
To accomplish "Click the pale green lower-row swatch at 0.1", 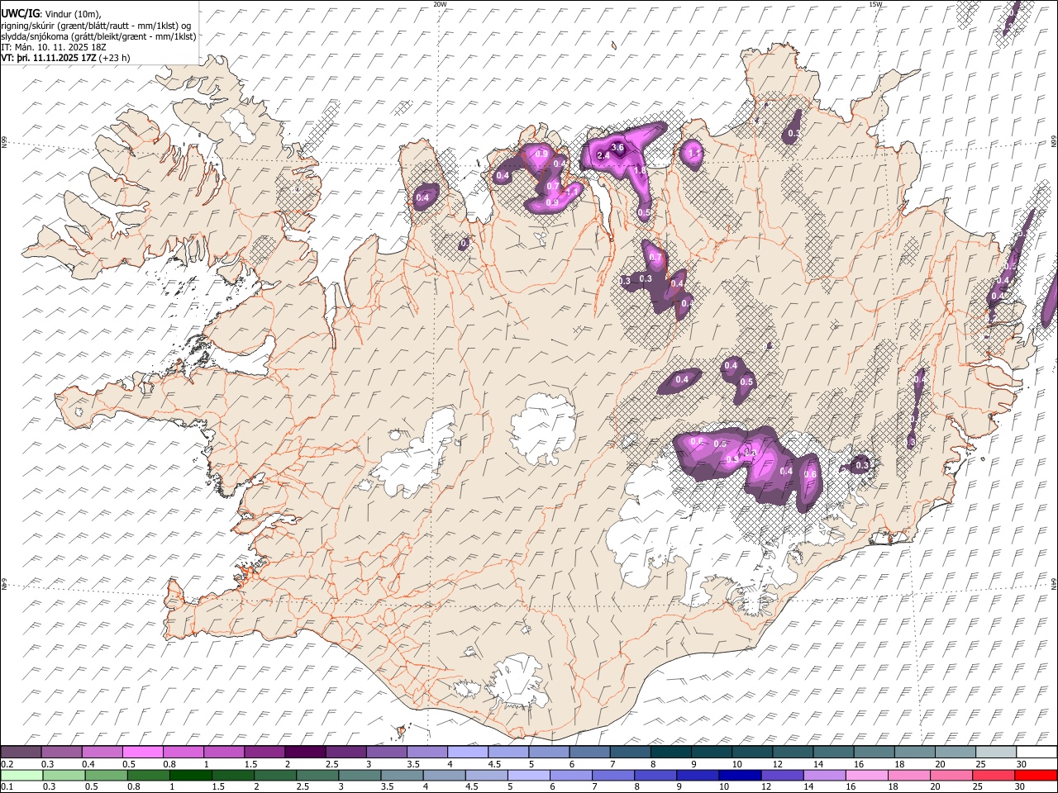I will tap(21, 775).
